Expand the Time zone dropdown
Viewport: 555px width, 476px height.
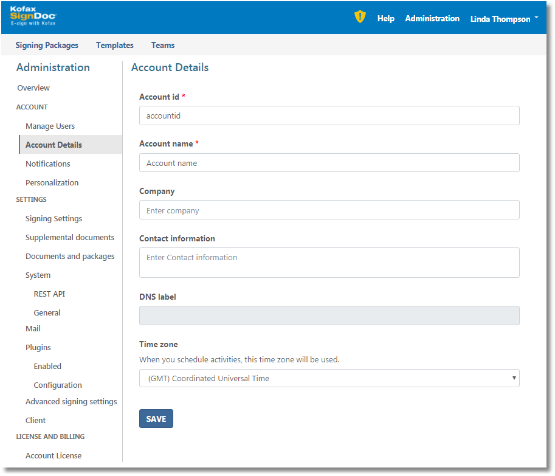[329, 378]
